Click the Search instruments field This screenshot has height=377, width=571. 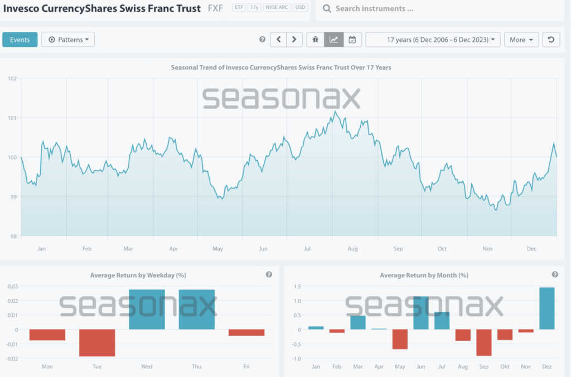point(441,9)
